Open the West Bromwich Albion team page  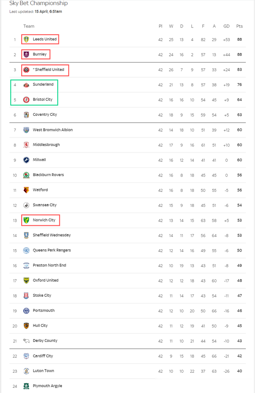pyautogui.click(x=53, y=130)
